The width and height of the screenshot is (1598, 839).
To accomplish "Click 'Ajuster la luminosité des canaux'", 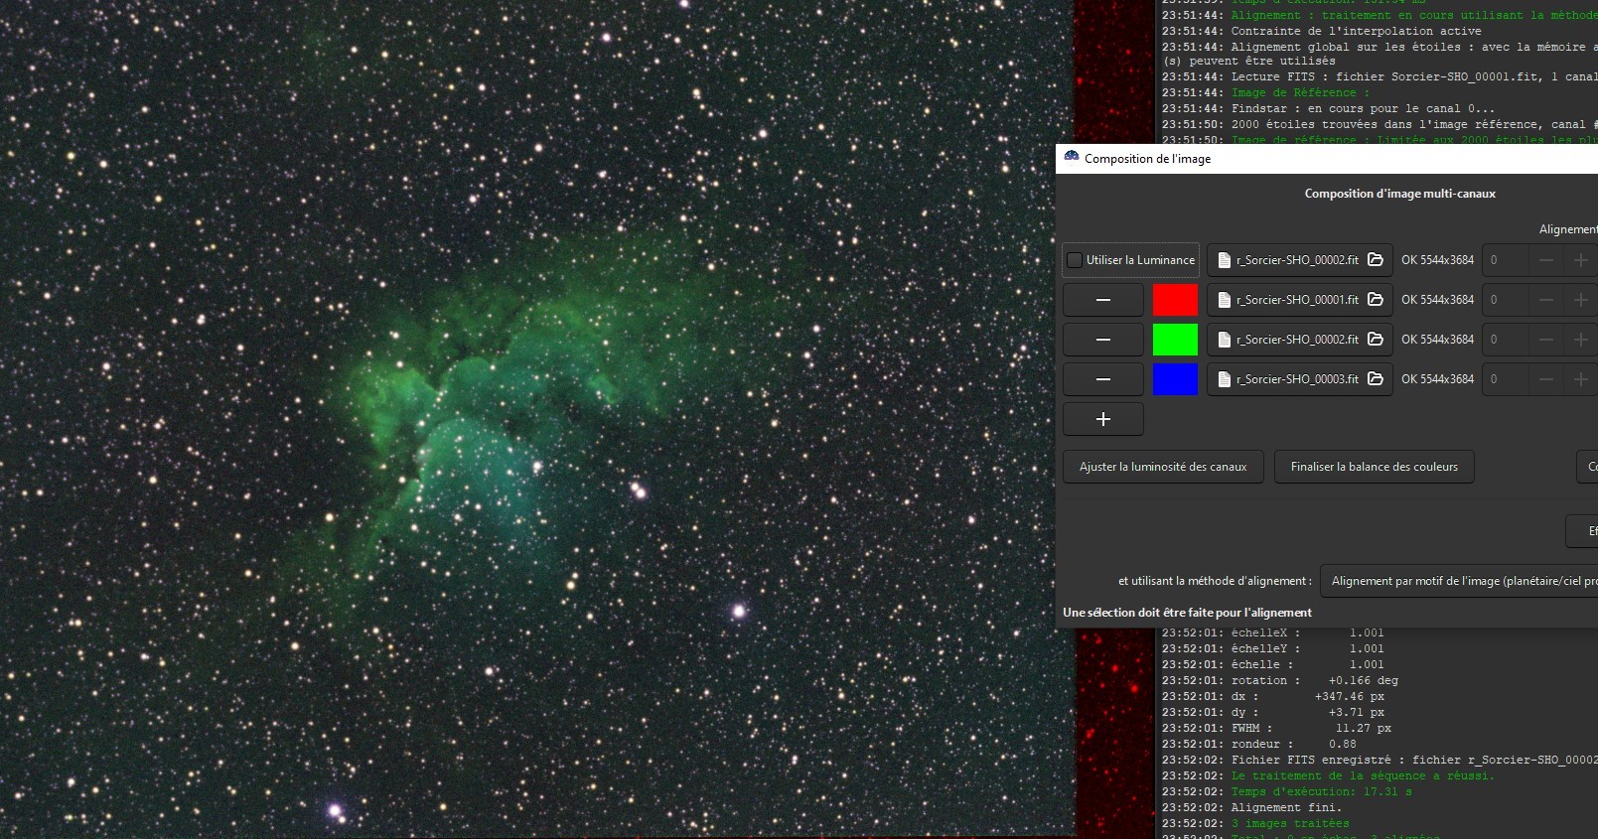I will coord(1163,467).
